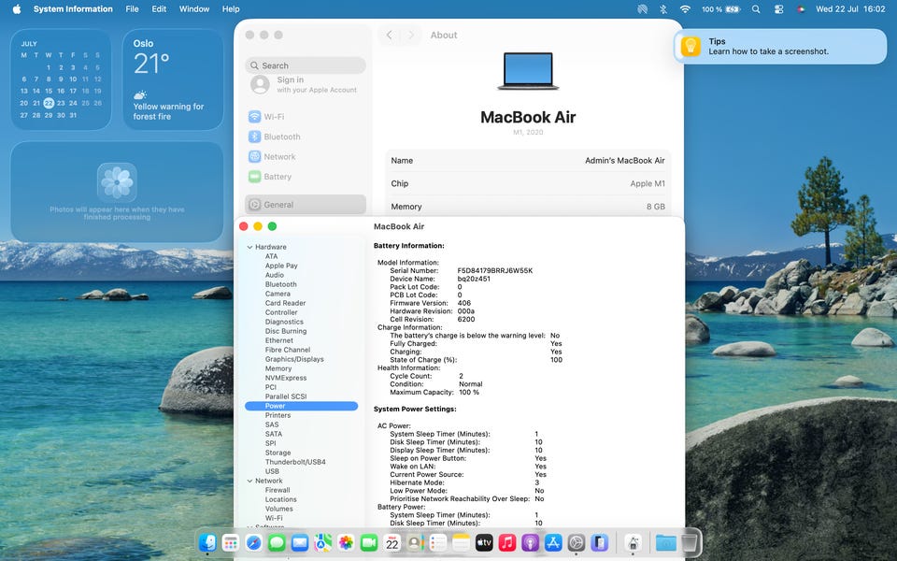Open Music app in the Dock

pyautogui.click(x=506, y=542)
